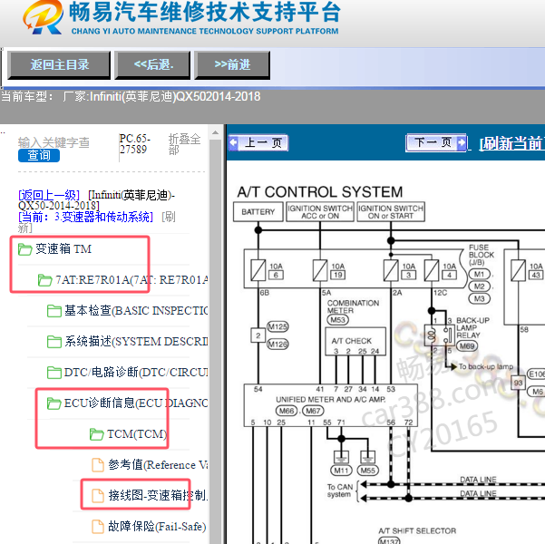The width and height of the screenshot is (545, 544).
Task: Click A/T SHIFT SELECTOR label
Action: pyautogui.click(x=417, y=530)
